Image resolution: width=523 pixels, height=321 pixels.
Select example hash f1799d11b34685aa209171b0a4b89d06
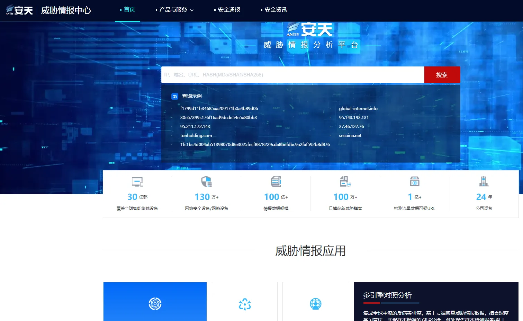(219, 109)
